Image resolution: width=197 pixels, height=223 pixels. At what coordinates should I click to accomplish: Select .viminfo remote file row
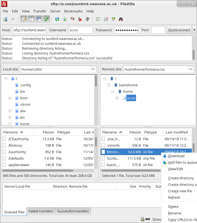point(146,145)
